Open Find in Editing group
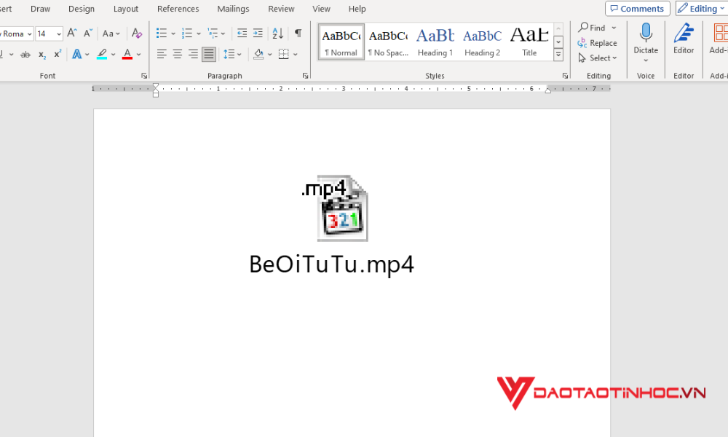Viewport: 728px width, 437px height. coord(593,28)
